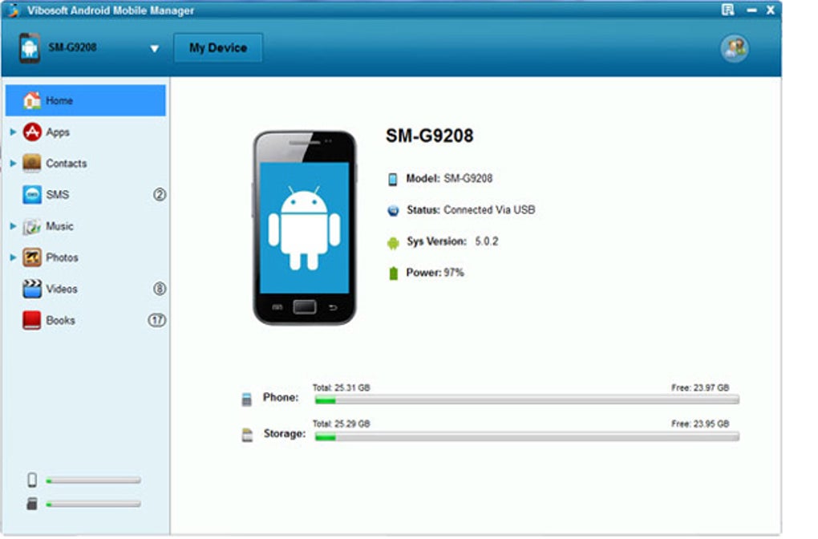The height and width of the screenshot is (539, 818).
Task: Click the Power battery icon
Action: (x=393, y=273)
